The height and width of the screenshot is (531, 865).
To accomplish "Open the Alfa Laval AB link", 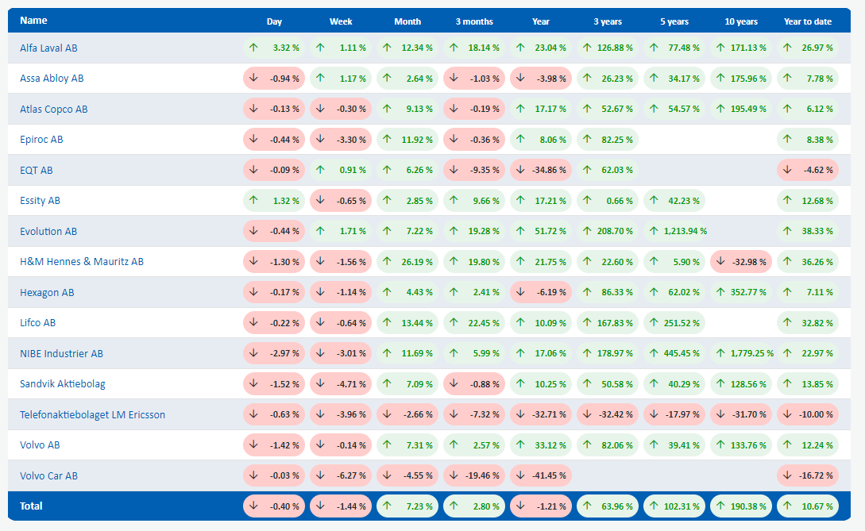I will 48,48.
